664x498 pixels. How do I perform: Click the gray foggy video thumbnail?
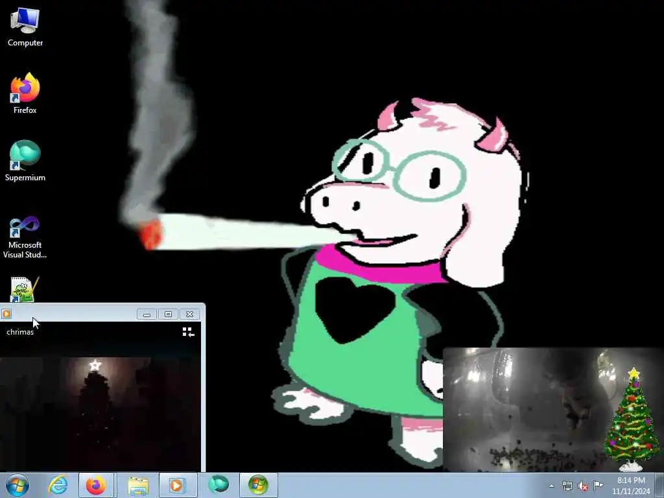click(x=523, y=409)
